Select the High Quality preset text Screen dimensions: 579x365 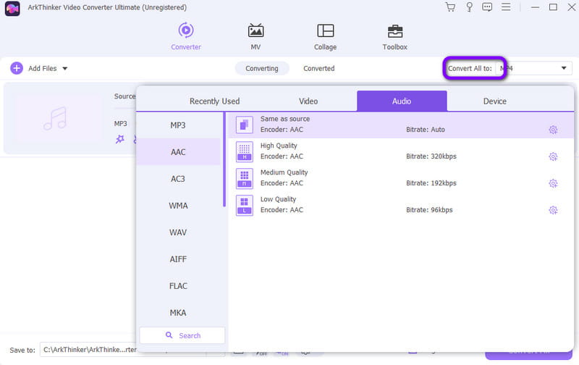279,146
